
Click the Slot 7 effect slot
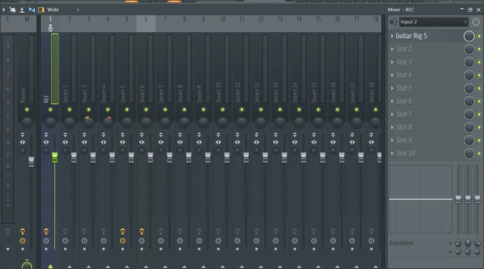[x=426, y=114]
